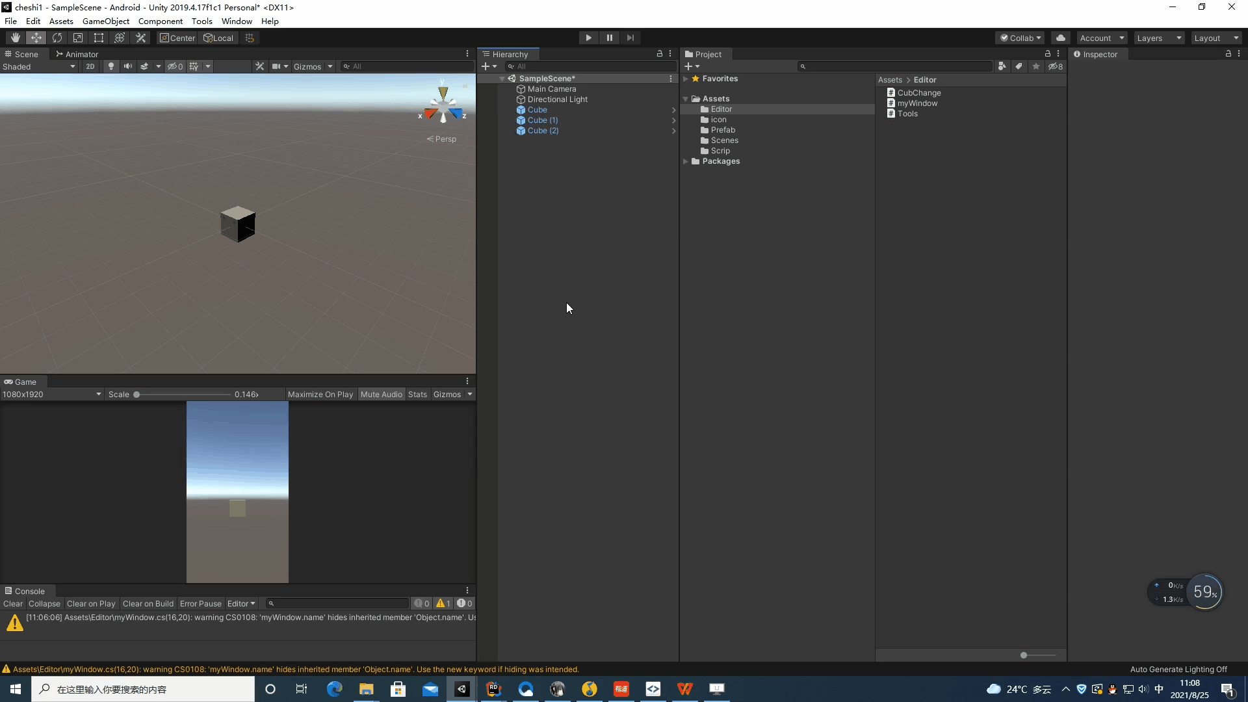Toggle scene grid visibility
The image size is (1248, 702).
click(194, 66)
